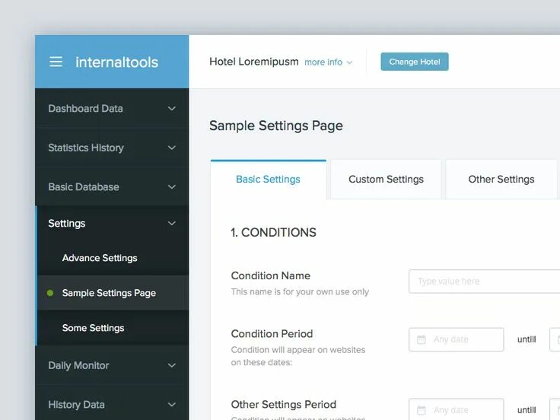Switch to the Other Settings tab
Screen dimensions: 560x420
[x=501, y=180]
